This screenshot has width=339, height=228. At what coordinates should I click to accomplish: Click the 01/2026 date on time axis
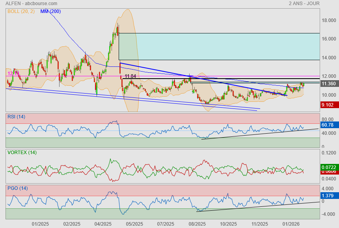pyautogui.click(x=291, y=224)
